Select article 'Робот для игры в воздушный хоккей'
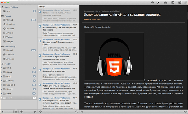 coord(58,89)
